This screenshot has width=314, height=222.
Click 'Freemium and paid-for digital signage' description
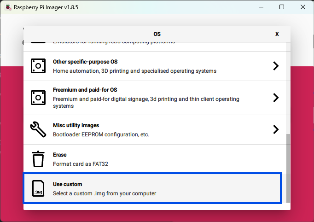pyautogui.click(x=146, y=102)
